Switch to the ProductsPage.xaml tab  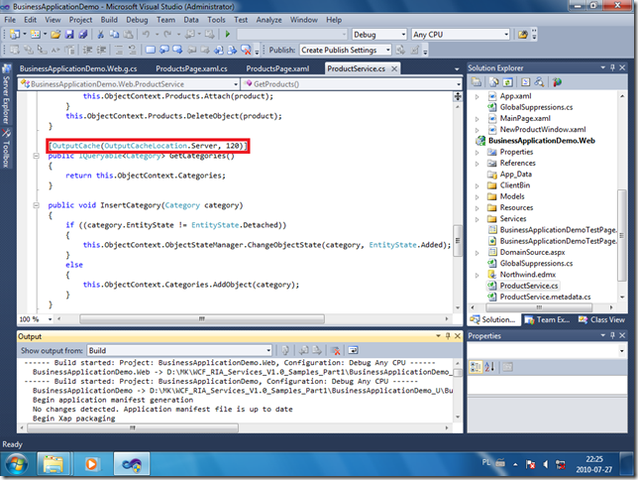276,68
